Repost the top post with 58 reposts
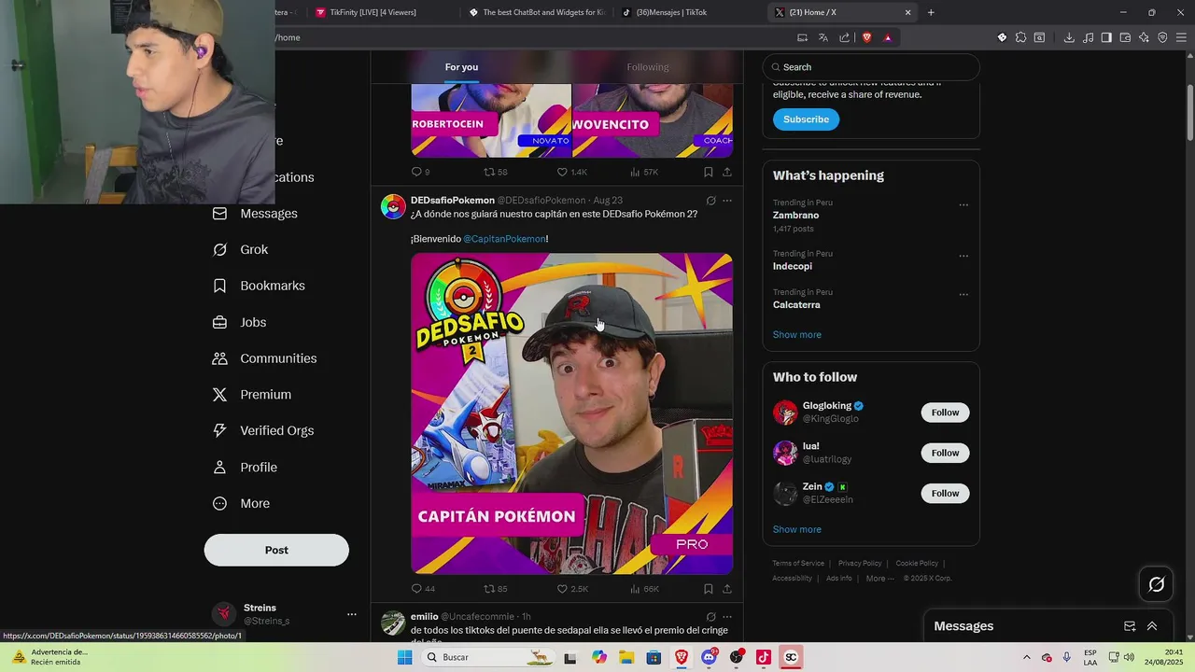This screenshot has height=672, width=1195. 496,172
